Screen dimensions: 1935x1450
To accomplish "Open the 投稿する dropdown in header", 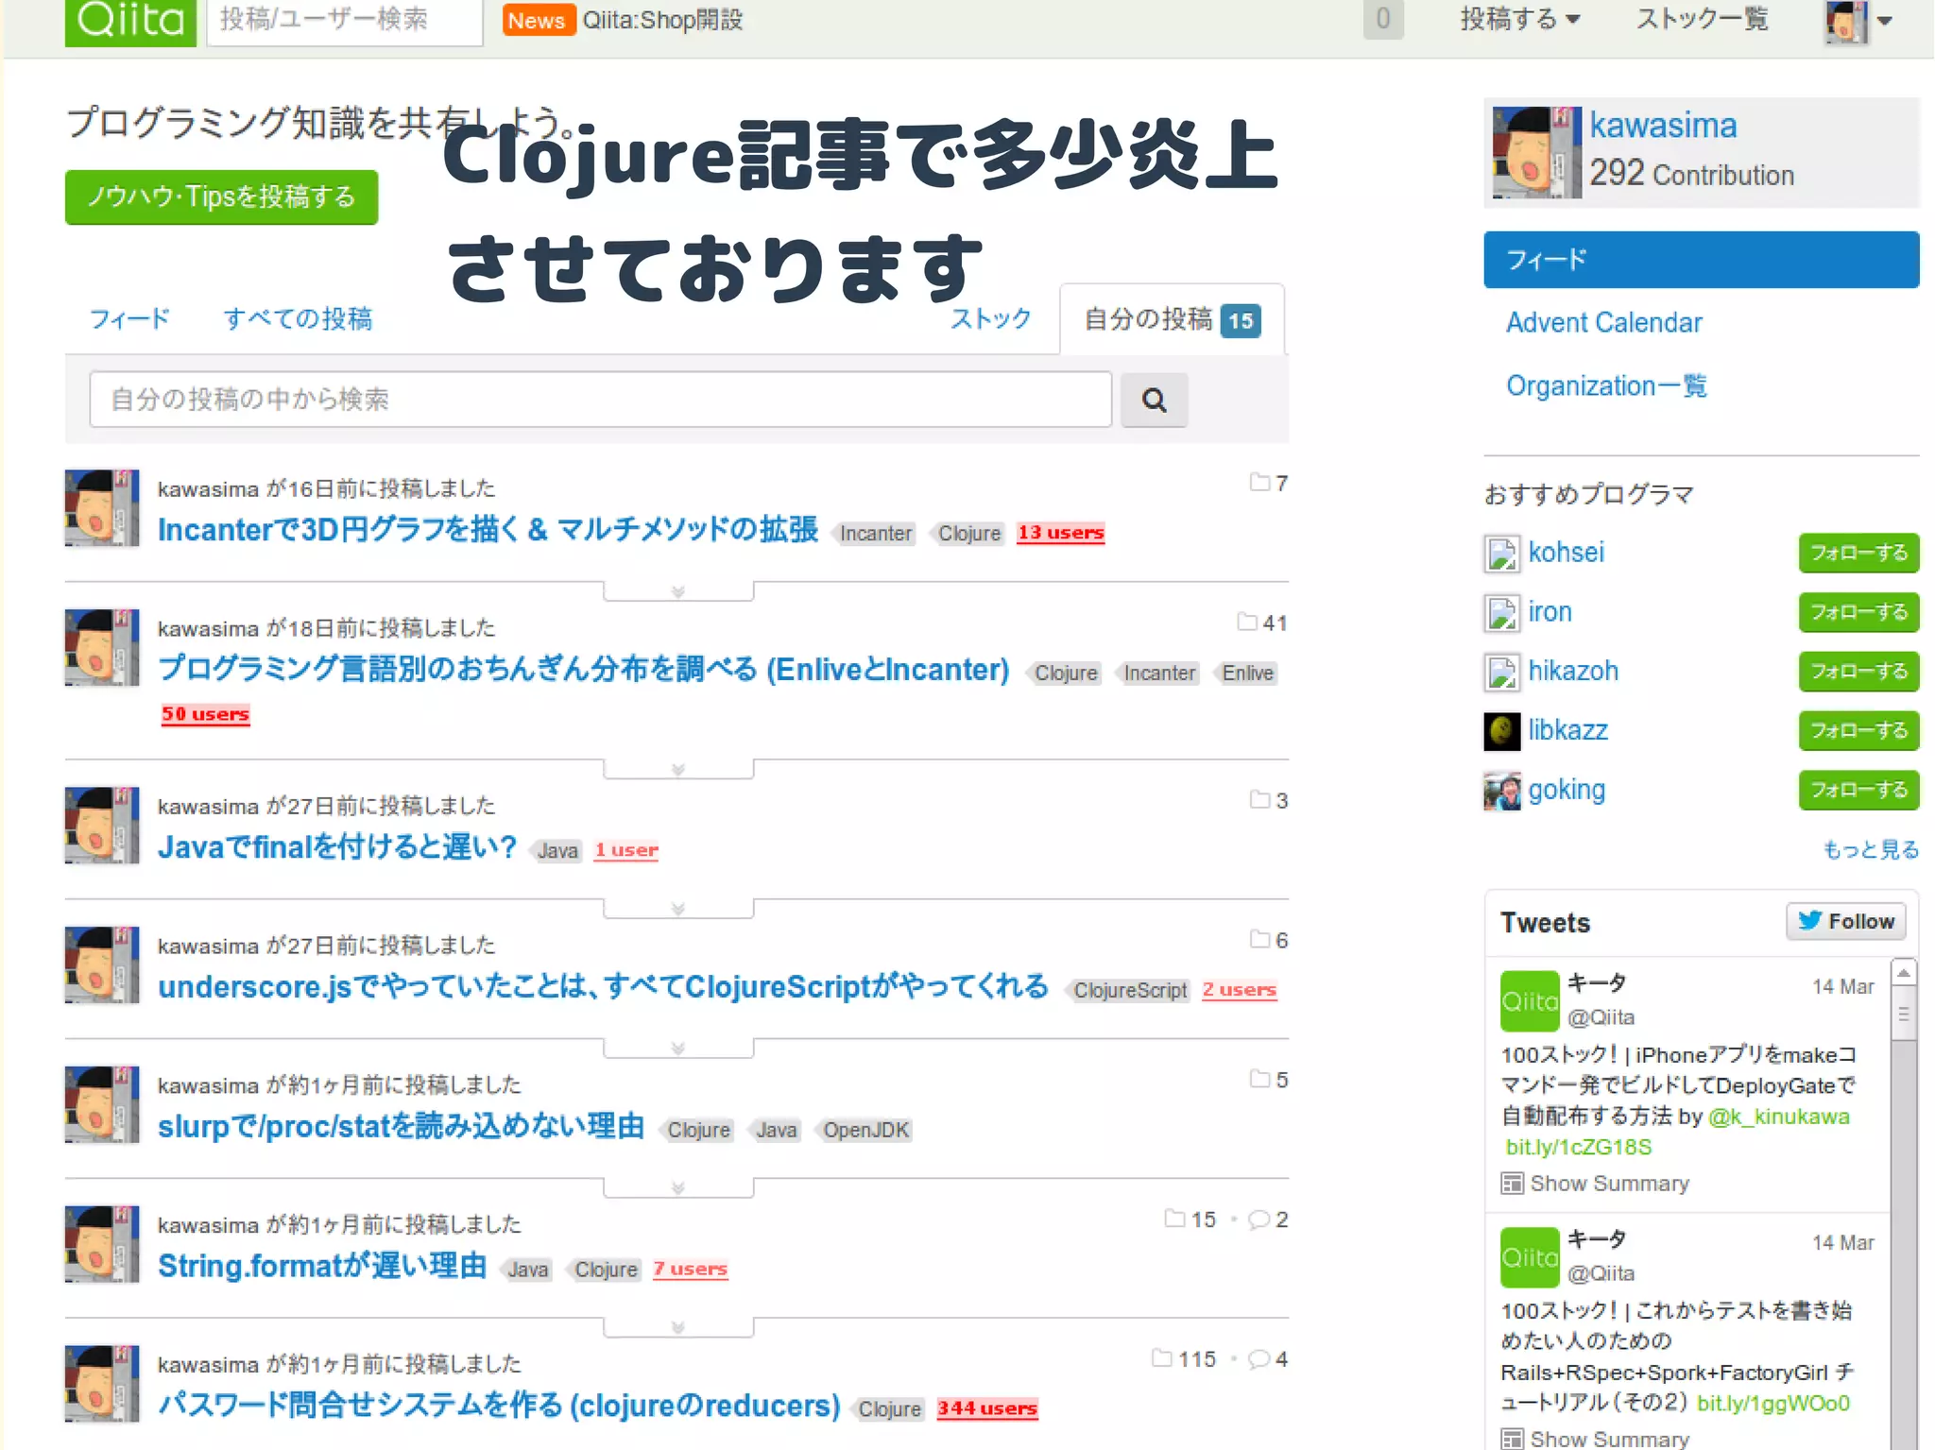I will point(1519,19).
